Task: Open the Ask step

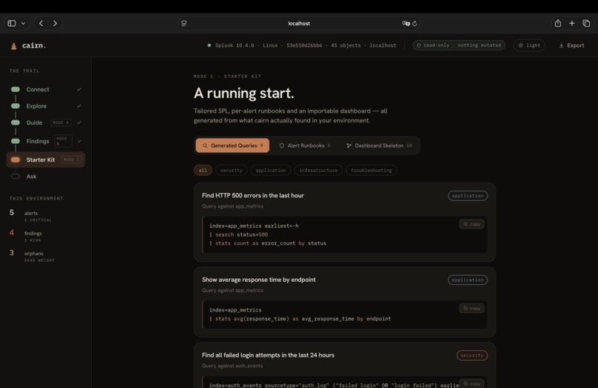Action: pyautogui.click(x=45, y=177)
